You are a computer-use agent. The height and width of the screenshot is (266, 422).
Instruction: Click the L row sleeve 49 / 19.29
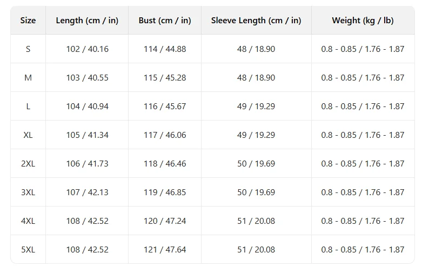click(x=256, y=107)
